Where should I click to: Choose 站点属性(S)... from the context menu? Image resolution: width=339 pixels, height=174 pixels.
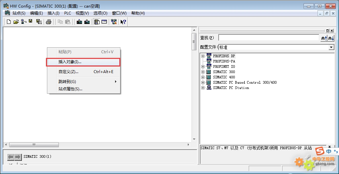(84, 89)
